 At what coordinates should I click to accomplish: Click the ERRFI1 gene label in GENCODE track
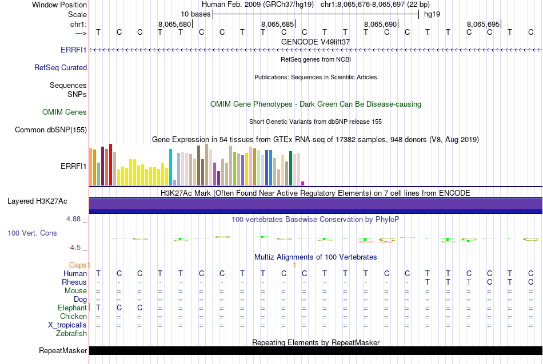point(73,50)
